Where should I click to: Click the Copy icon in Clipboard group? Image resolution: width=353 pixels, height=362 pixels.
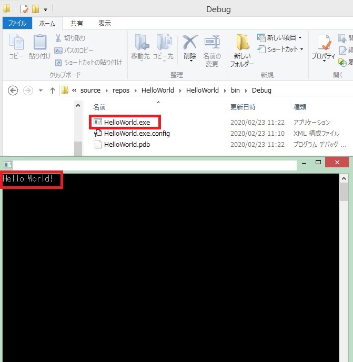tap(16, 42)
